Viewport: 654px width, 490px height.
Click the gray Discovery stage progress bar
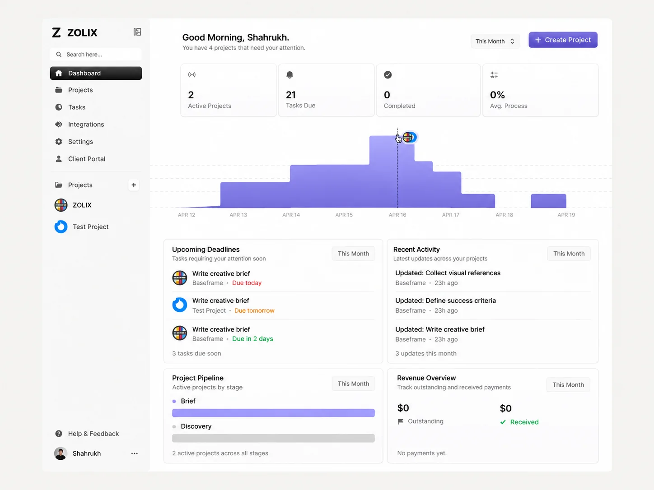(273, 438)
